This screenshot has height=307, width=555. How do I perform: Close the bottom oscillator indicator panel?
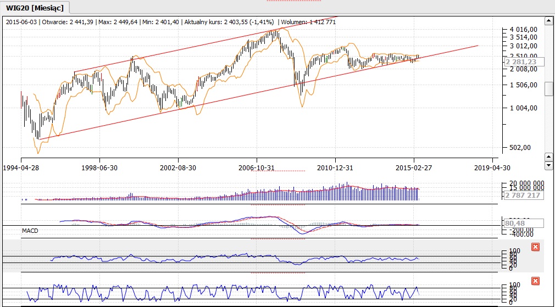535,281
